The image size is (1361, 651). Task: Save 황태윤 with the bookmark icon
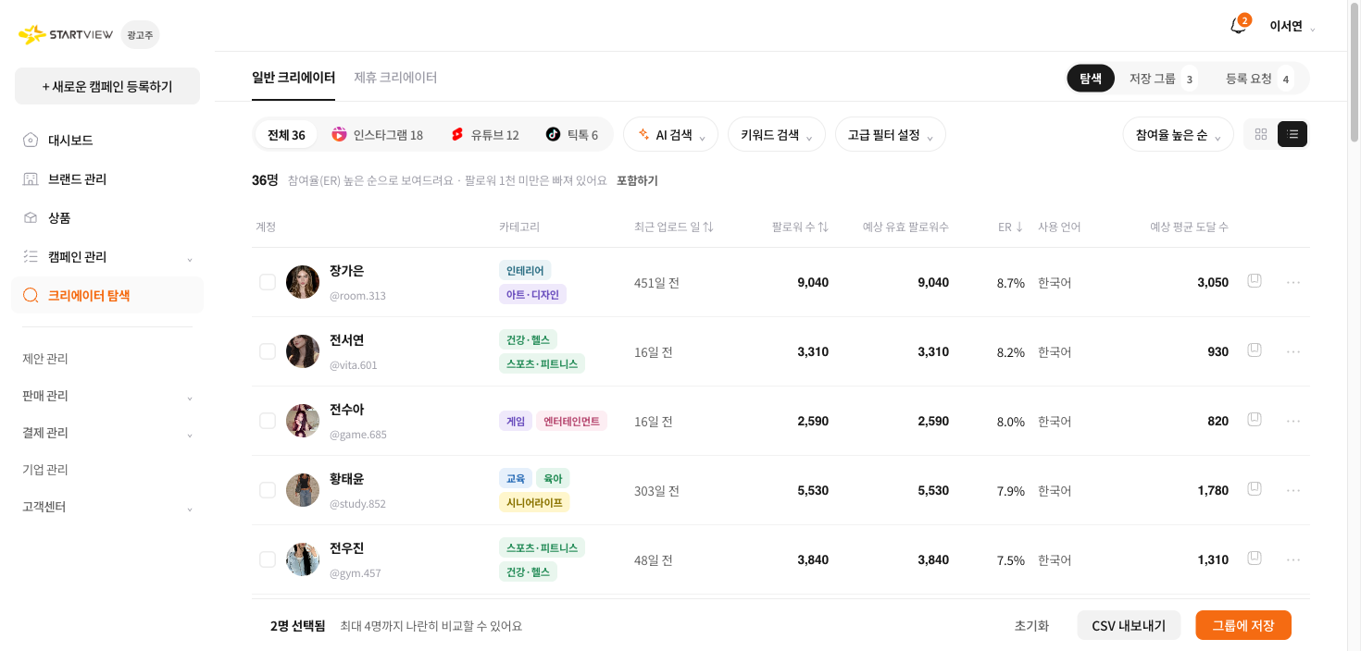[x=1255, y=488]
